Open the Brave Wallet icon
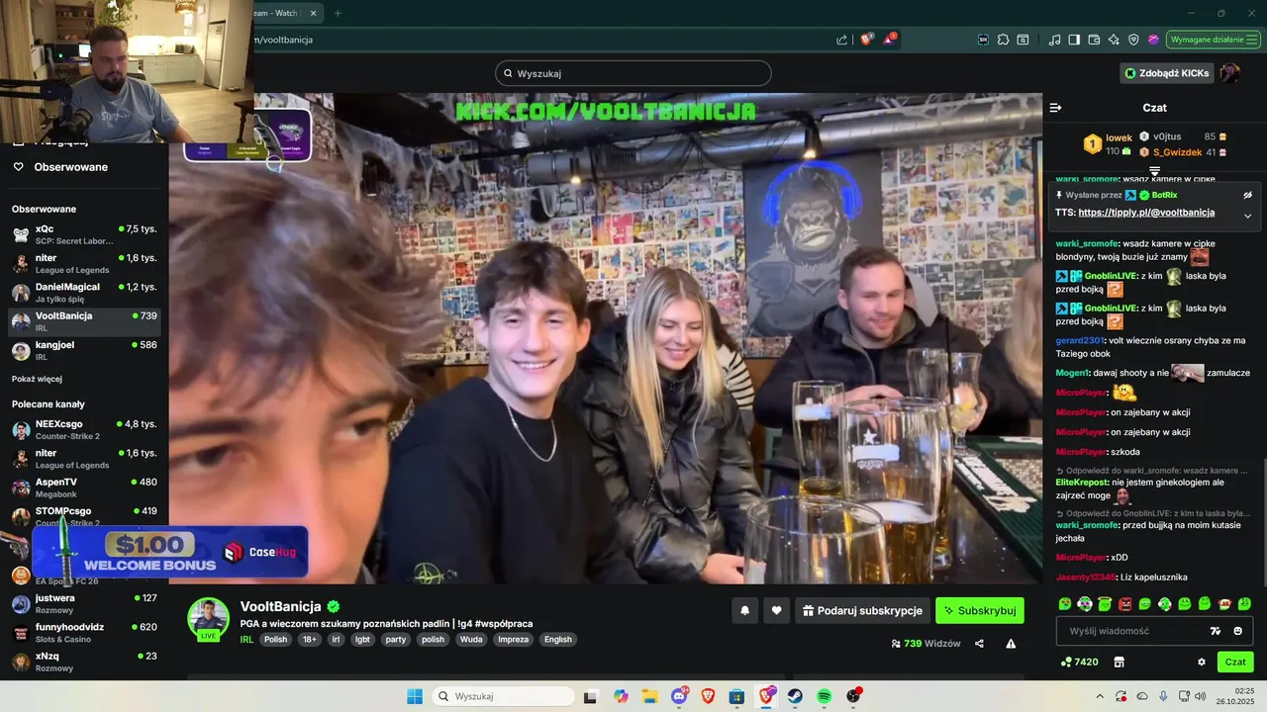The image size is (1267, 712). 1094,40
